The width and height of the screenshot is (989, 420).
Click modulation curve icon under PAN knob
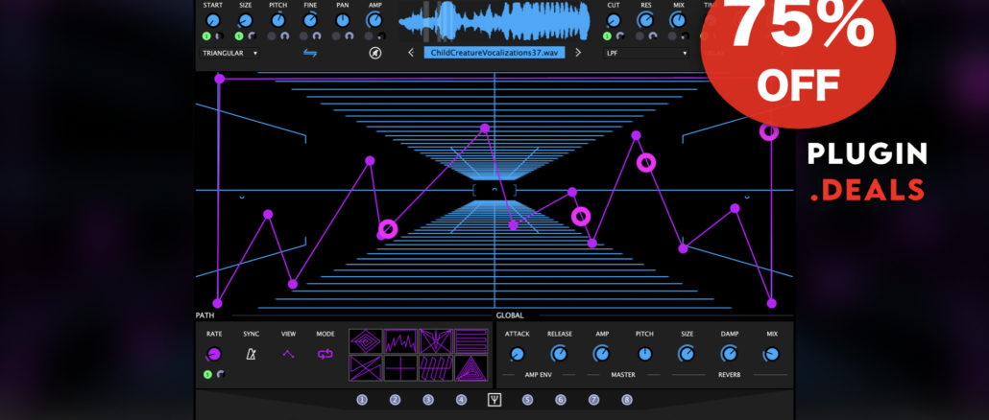pyautogui.click(x=349, y=36)
